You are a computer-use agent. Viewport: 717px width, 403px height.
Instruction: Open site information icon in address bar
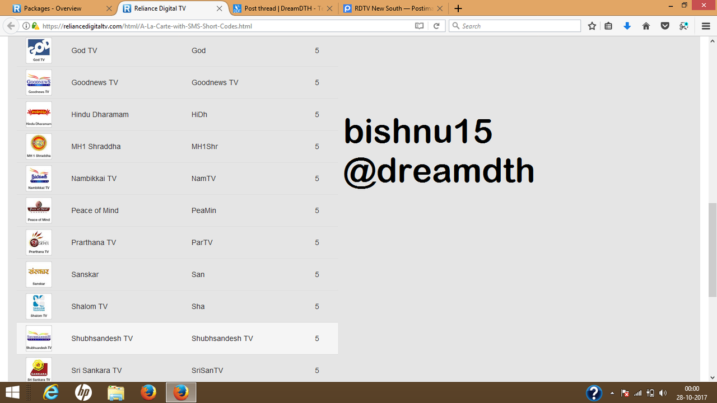pyautogui.click(x=26, y=26)
